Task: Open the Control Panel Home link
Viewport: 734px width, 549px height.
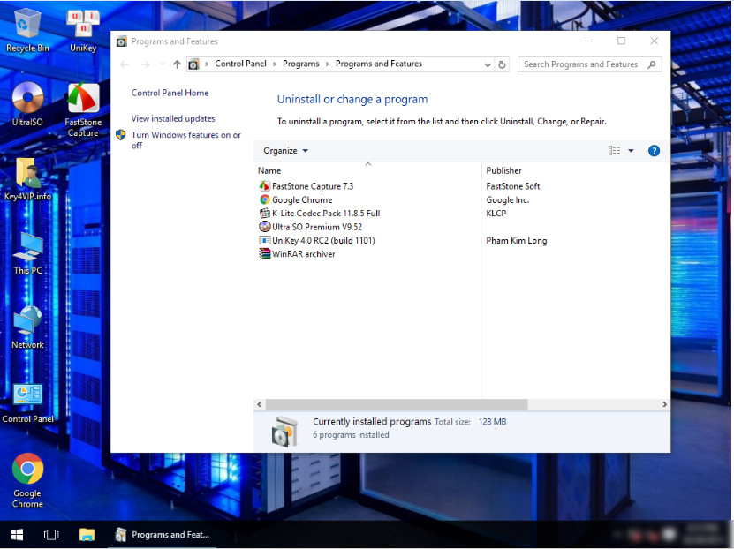Action: pyautogui.click(x=170, y=93)
